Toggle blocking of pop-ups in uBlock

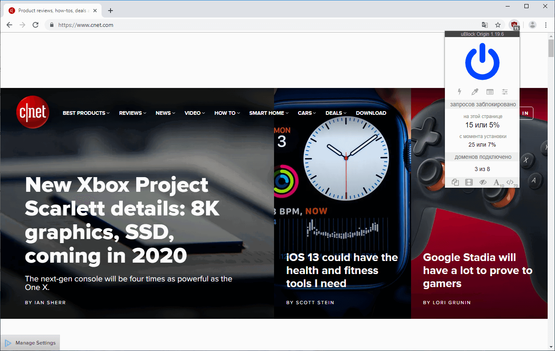coord(455,182)
